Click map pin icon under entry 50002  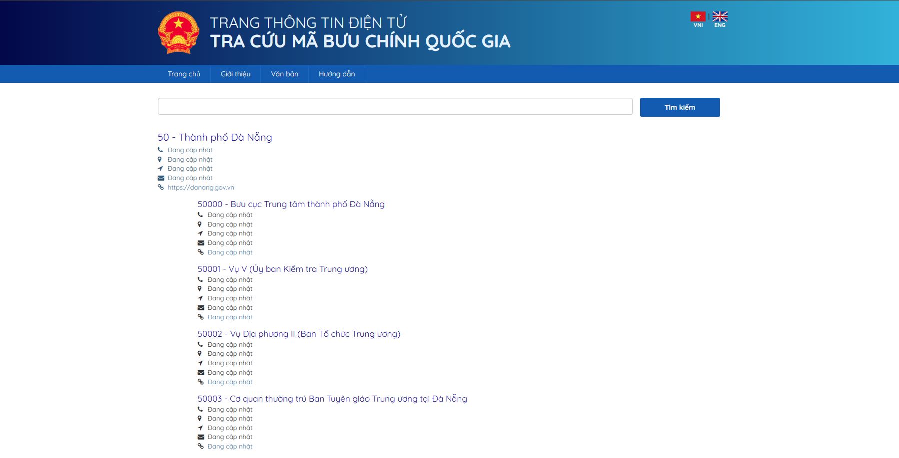click(x=200, y=354)
